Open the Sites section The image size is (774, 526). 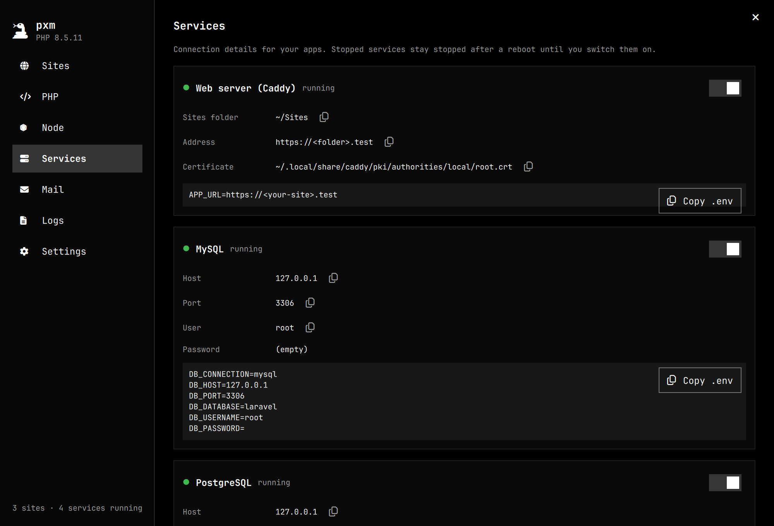[77, 66]
